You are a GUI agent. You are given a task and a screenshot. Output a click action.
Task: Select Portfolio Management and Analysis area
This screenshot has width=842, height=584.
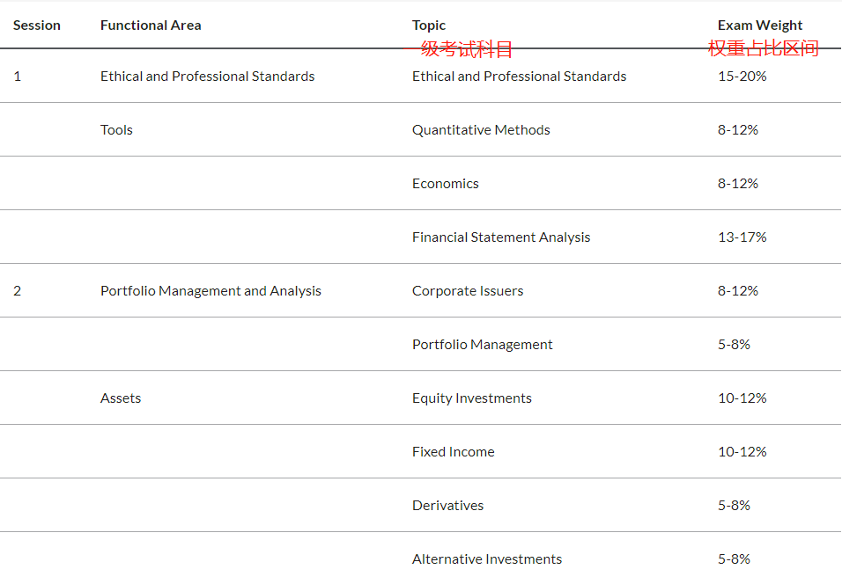pyautogui.click(x=210, y=291)
